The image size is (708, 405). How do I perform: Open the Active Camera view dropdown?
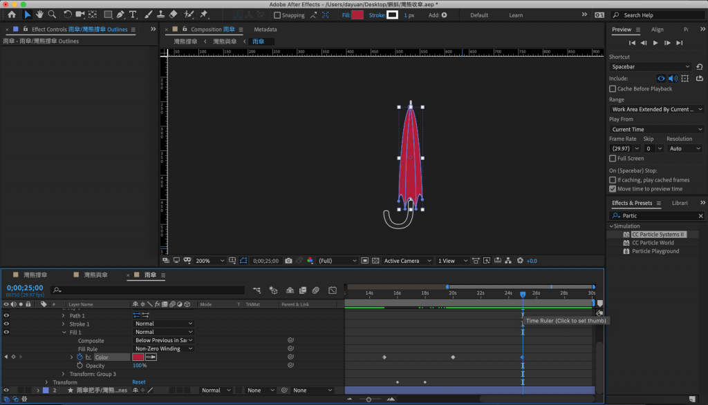pyautogui.click(x=407, y=261)
